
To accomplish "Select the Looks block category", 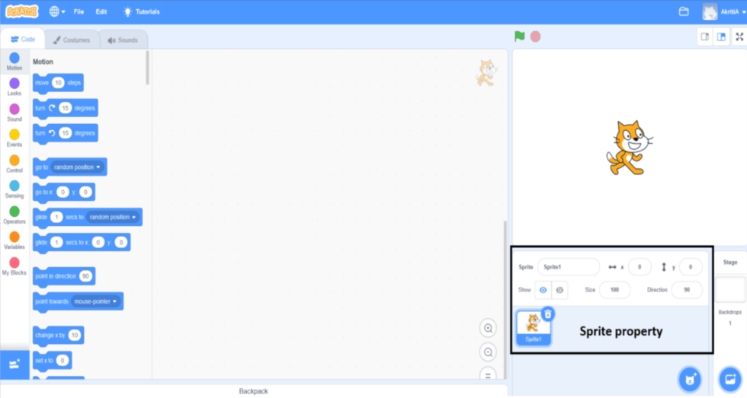I will coord(14,86).
